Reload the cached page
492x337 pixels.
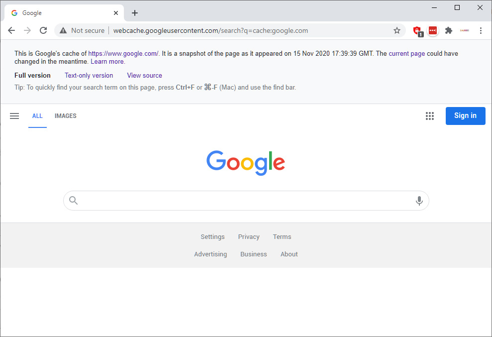(43, 30)
